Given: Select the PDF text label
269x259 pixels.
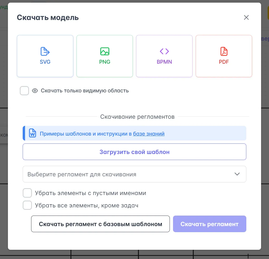Looking at the screenshot, I should pyautogui.click(x=224, y=62).
